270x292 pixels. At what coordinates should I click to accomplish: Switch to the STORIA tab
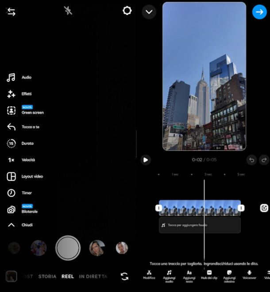coord(47,277)
